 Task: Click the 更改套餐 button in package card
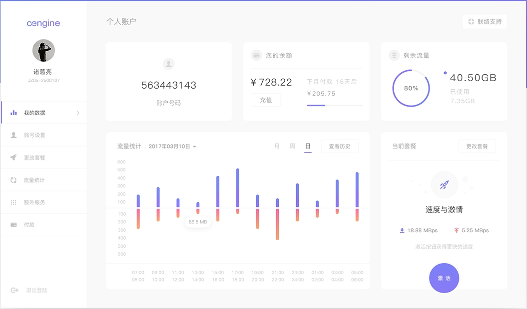point(477,147)
